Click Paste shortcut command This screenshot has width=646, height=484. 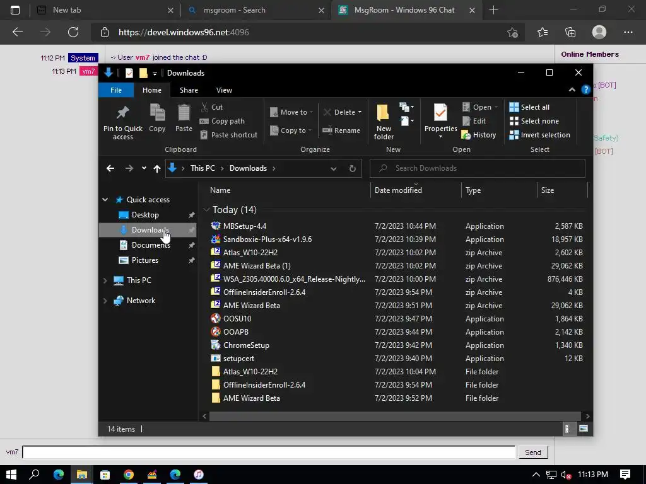[x=228, y=135]
